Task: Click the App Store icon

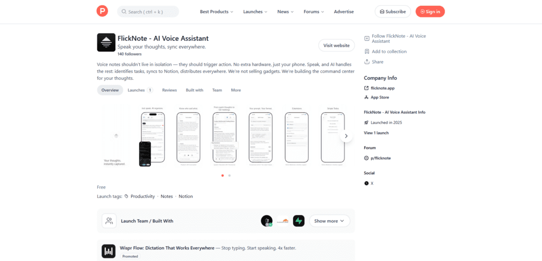Action: [x=366, y=97]
